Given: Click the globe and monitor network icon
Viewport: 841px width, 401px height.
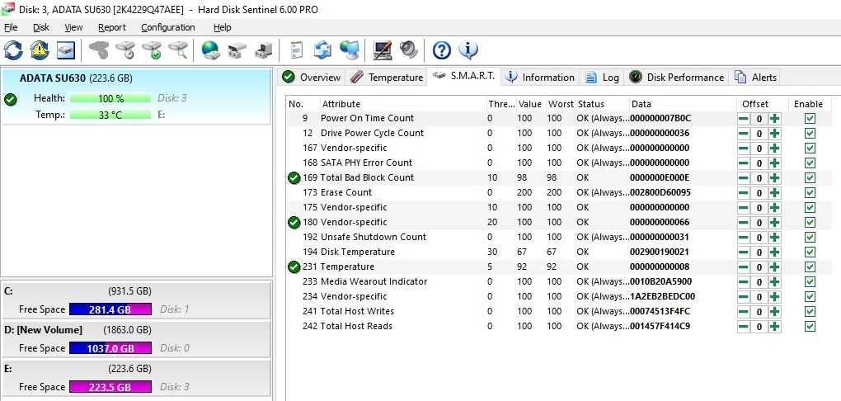Looking at the screenshot, I should click(349, 50).
